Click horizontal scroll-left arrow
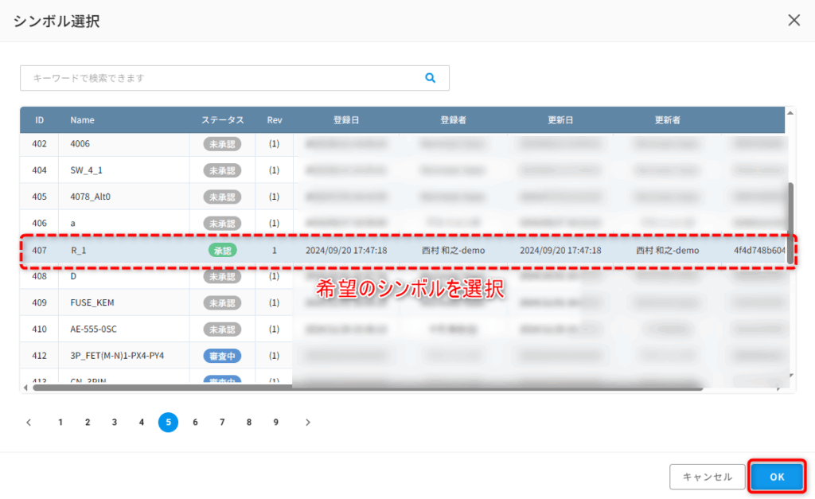Viewport: 815px width, 499px height. [x=25, y=388]
